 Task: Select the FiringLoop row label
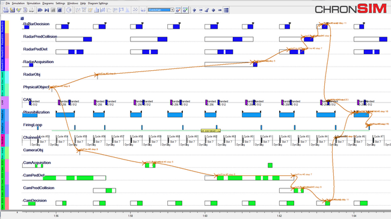coord(32,125)
